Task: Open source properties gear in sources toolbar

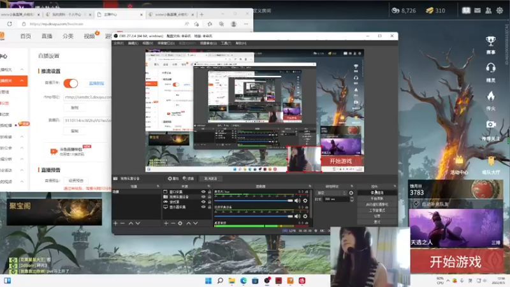Action: (180, 223)
